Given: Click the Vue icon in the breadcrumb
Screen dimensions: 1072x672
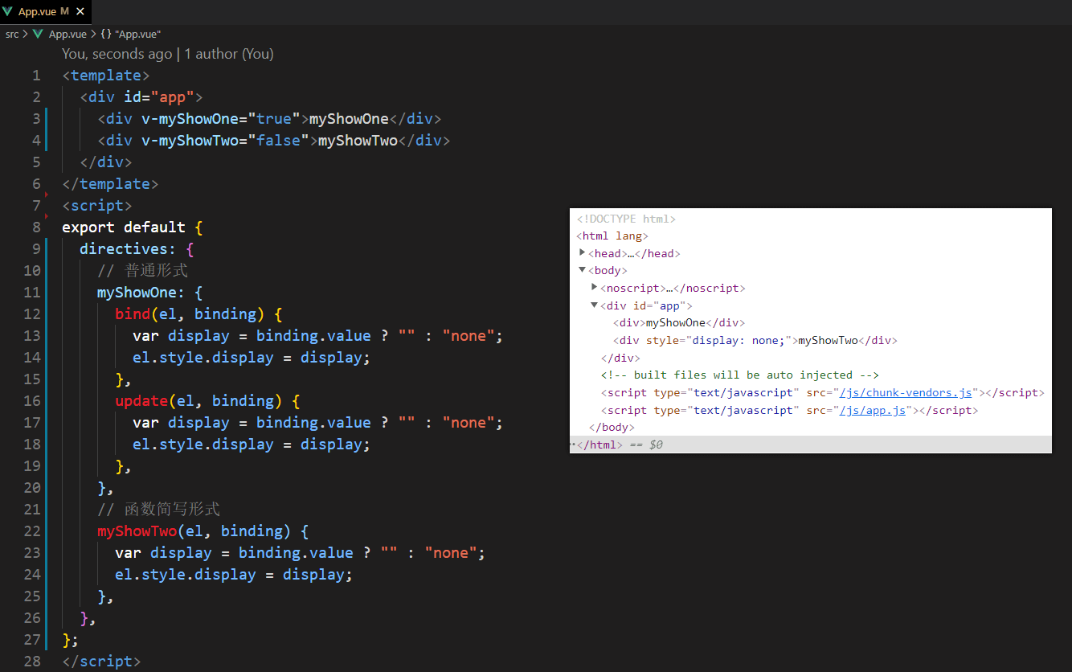Looking at the screenshot, I should (x=38, y=35).
